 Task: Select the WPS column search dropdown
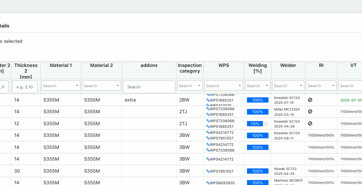click(224, 86)
